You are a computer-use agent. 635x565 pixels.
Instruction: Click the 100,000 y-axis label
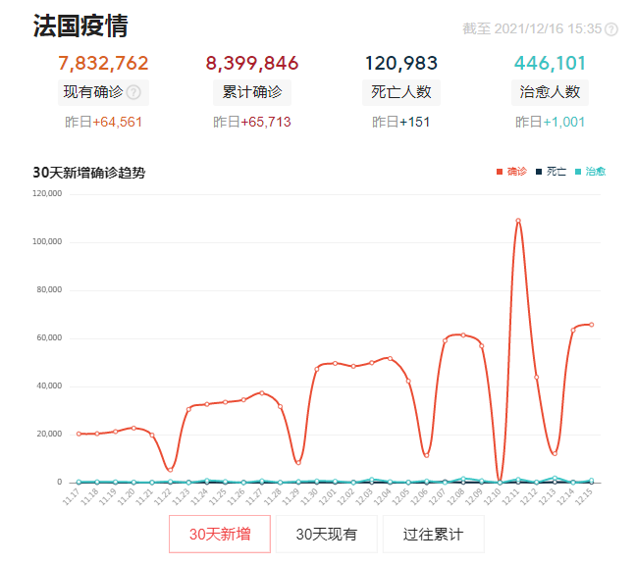tap(47, 242)
